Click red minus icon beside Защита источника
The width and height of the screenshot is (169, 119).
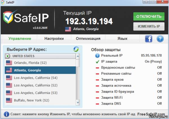pyautogui.click(x=97, y=86)
